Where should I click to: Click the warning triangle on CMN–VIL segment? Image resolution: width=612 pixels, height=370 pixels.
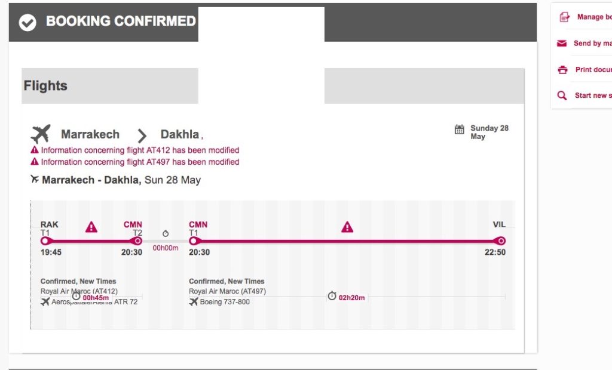point(347,227)
